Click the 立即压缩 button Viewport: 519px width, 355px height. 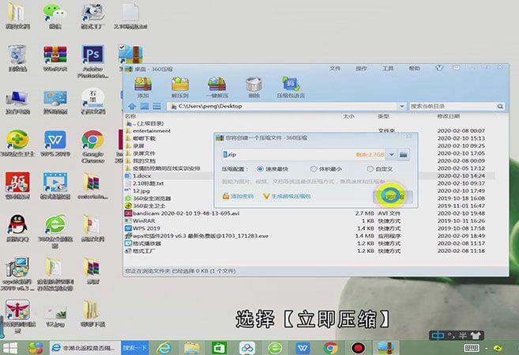(x=393, y=197)
